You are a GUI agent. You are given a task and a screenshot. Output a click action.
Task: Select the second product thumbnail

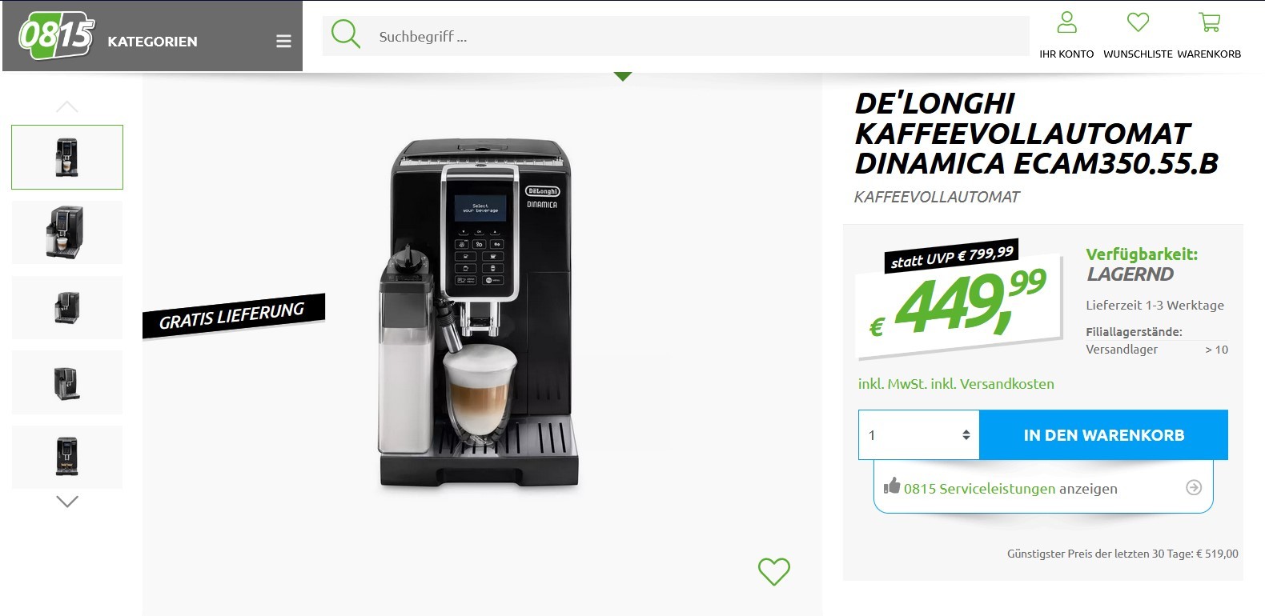67,232
